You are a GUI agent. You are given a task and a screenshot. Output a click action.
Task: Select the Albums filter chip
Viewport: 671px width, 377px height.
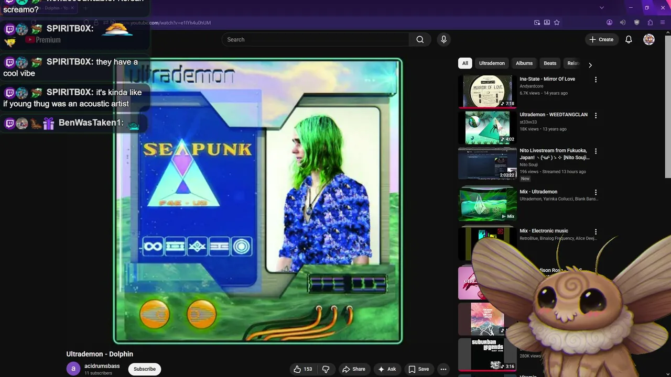click(524, 63)
